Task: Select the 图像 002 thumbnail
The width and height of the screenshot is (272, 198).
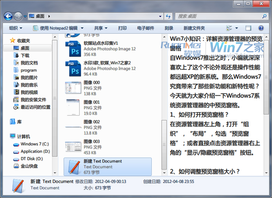Action: [73, 127]
